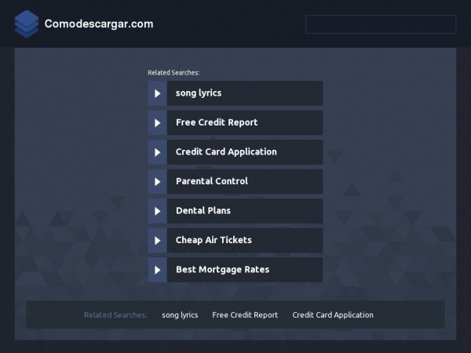The image size is (471, 353).
Task: Open Credit Card Application in bottom bar
Action: 333,315
